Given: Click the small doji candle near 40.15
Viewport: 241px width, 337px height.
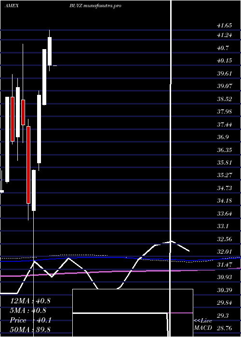Looking at the screenshot, I should click(54, 65).
